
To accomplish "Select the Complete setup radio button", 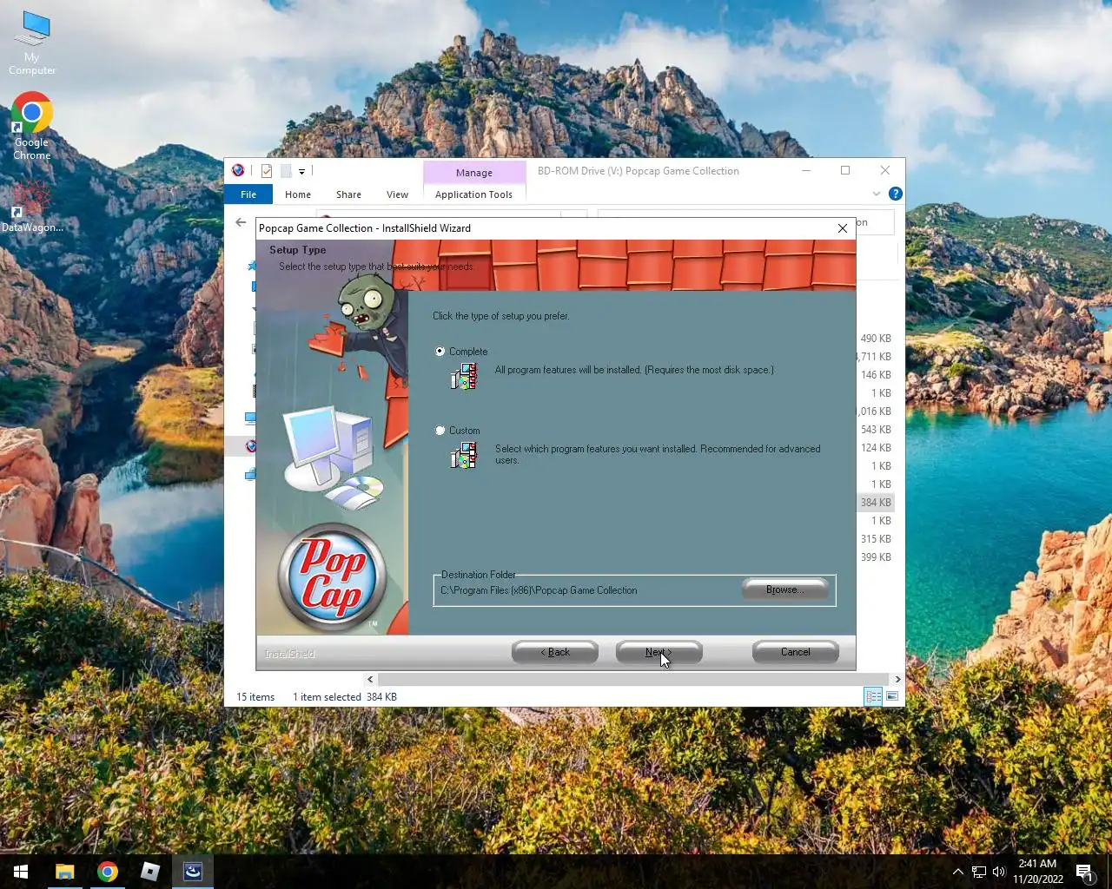I will click(440, 352).
